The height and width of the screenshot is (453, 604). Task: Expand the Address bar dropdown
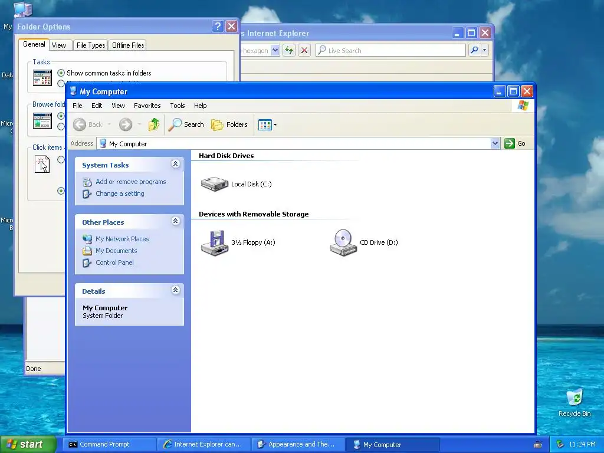pos(495,144)
